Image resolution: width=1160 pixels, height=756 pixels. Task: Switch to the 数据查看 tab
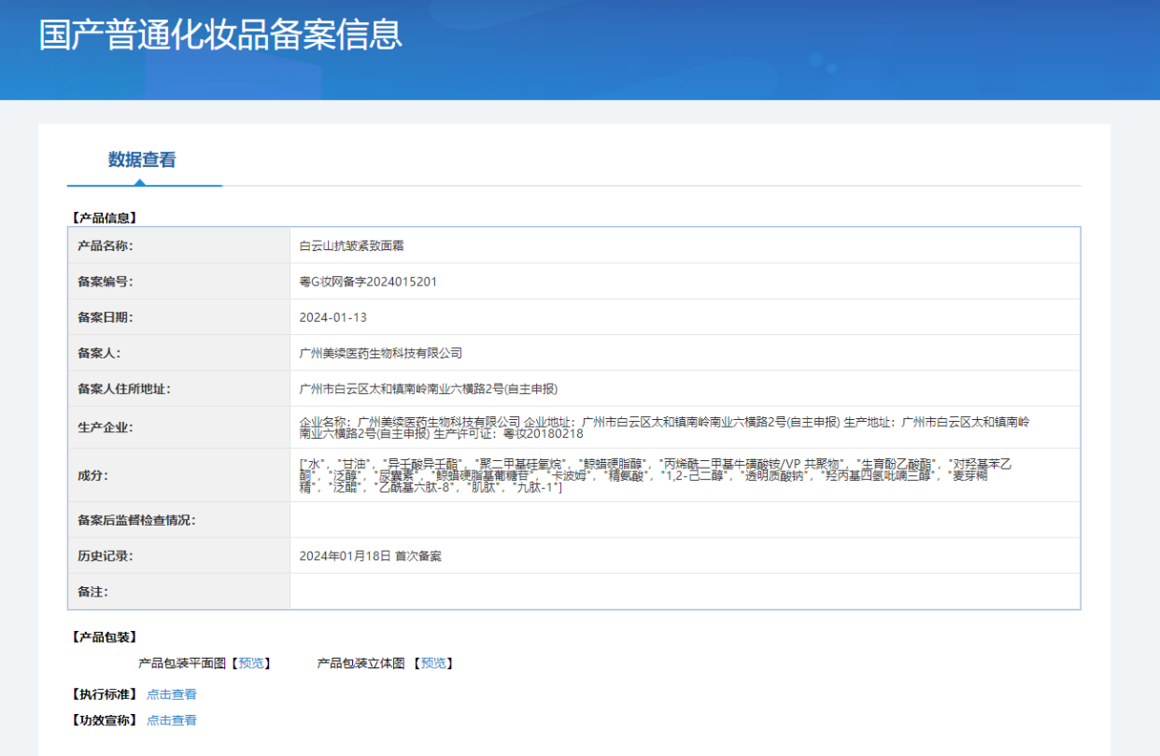point(142,160)
